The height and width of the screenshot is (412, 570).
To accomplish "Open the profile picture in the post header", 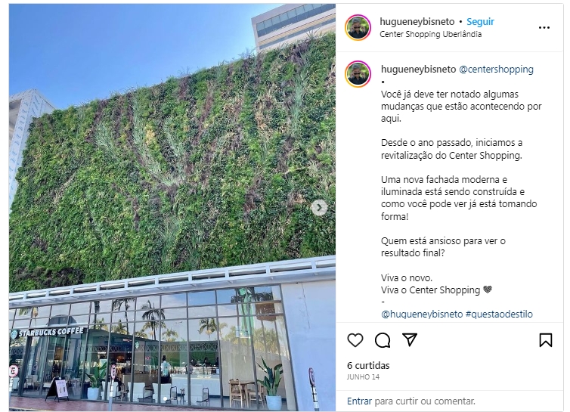I will click(x=358, y=27).
